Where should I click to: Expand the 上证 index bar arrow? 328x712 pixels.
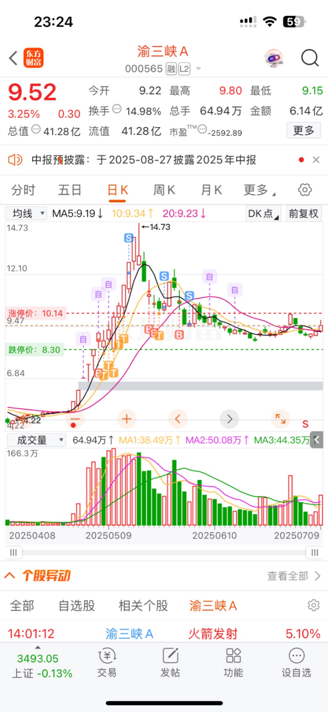pos(38,647)
